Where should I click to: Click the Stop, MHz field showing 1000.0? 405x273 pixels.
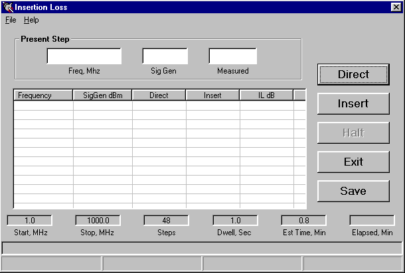(x=98, y=221)
